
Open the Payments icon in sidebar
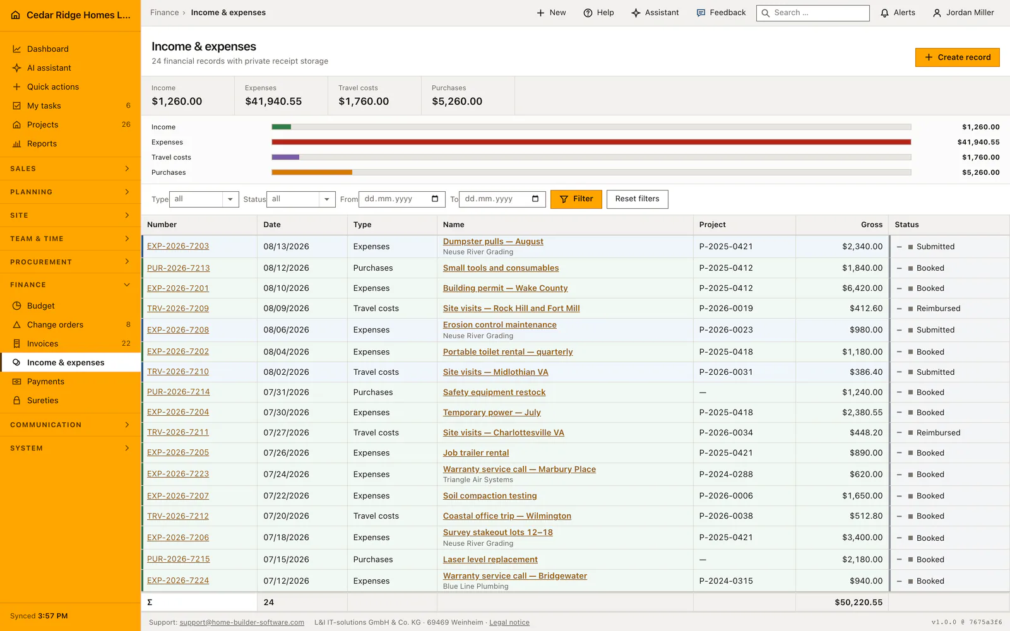point(17,382)
